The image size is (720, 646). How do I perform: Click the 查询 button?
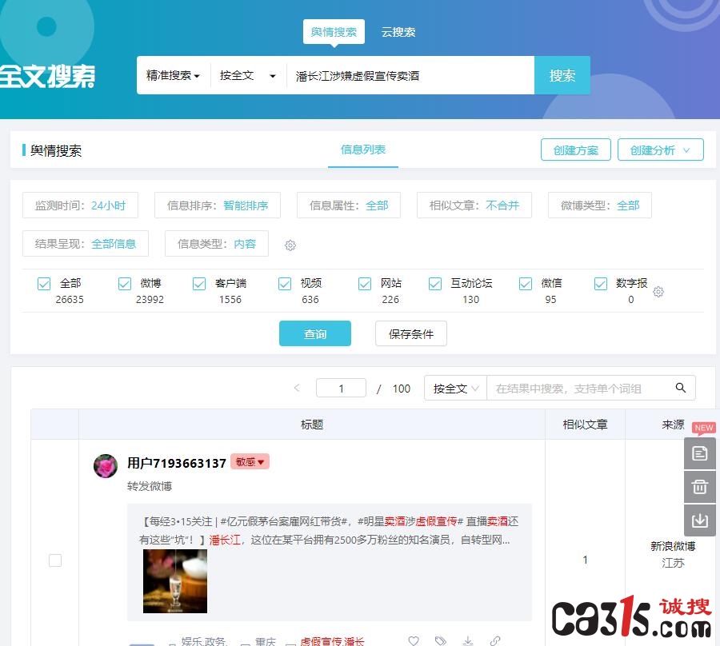point(315,333)
